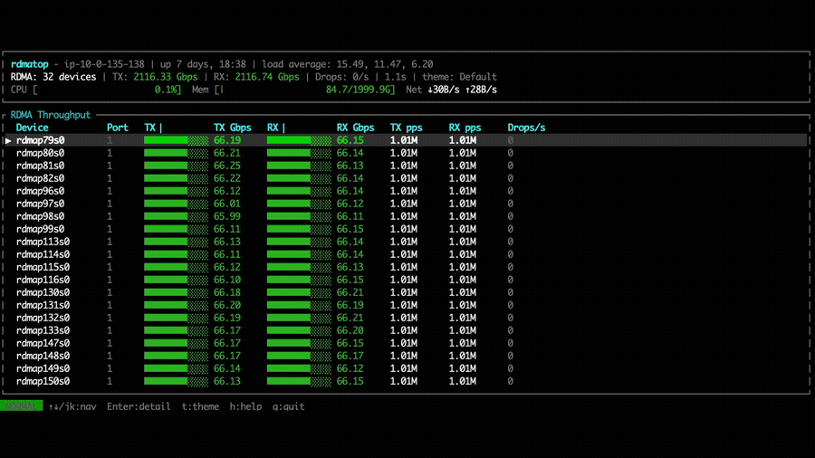Click the selection arrow beside rdmap79s0
The image size is (815, 458).
[8, 140]
